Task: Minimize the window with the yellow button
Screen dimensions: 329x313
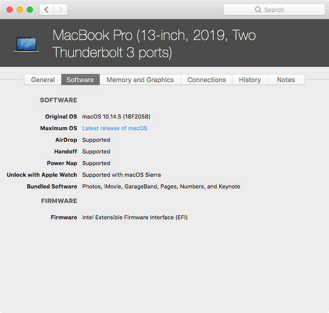Action: pos(20,10)
